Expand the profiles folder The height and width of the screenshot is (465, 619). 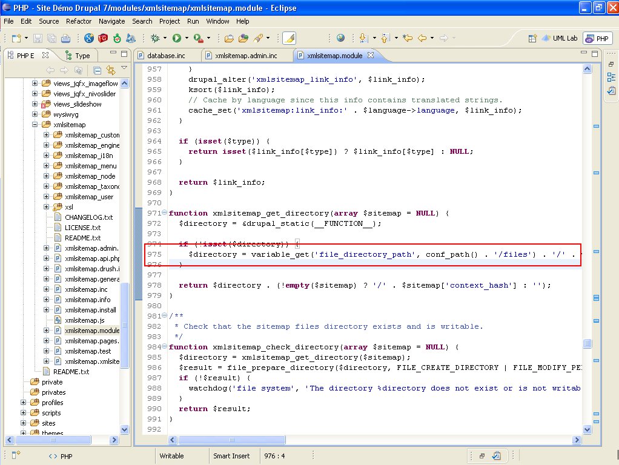click(x=23, y=402)
